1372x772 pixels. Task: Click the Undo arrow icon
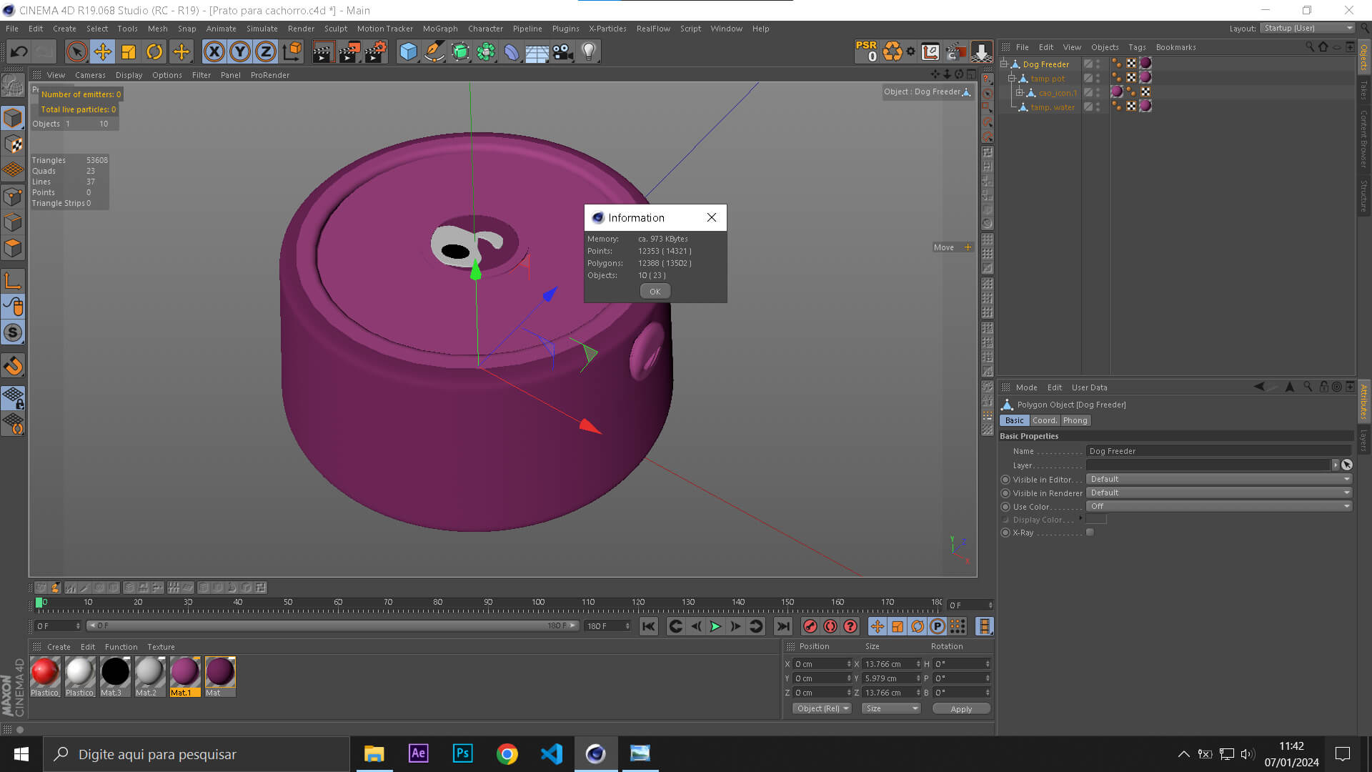[19, 51]
